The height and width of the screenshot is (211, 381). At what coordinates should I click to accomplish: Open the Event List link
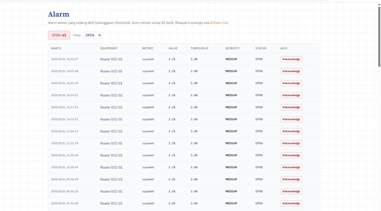click(x=221, y=23)
